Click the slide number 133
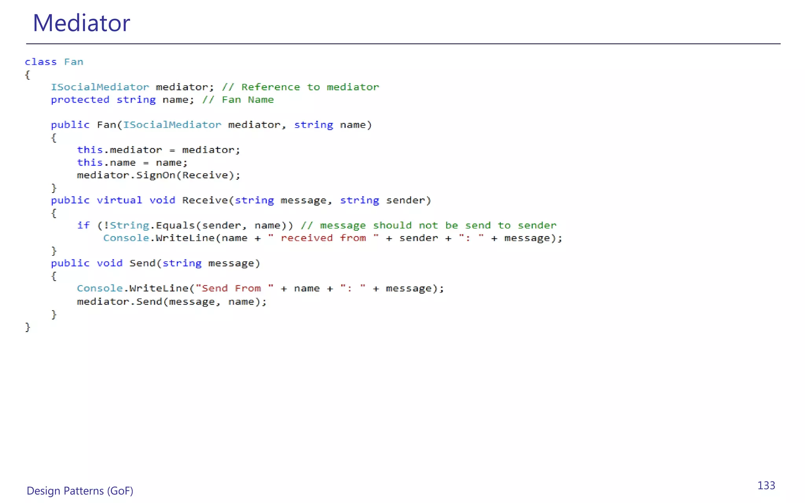This screenshot has height=503, width=805. 766,486
